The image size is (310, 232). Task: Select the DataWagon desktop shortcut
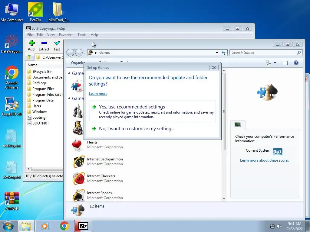(x=12, y=44)
